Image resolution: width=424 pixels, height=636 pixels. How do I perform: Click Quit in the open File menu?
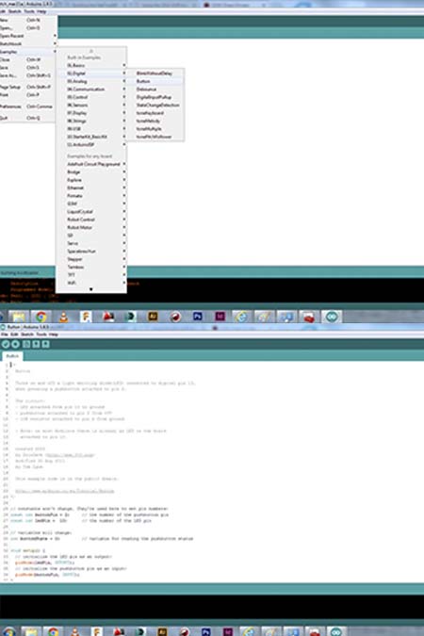tap(27, 118)
